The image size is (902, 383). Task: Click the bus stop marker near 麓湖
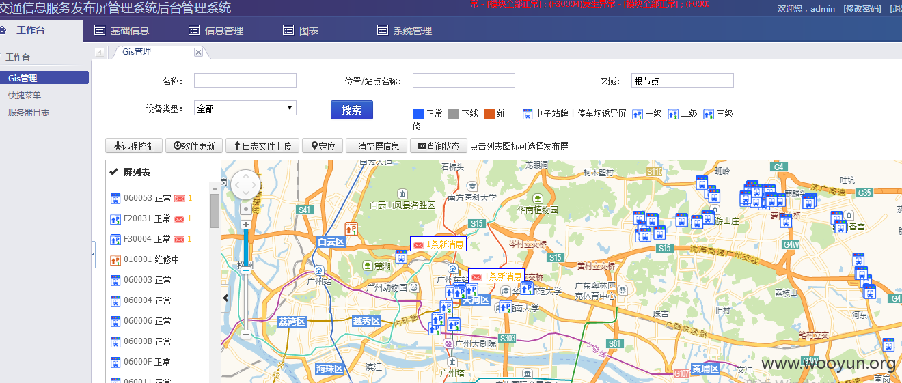tap(402, 257)
